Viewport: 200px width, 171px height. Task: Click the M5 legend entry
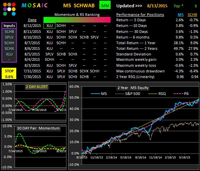(99, 94)
